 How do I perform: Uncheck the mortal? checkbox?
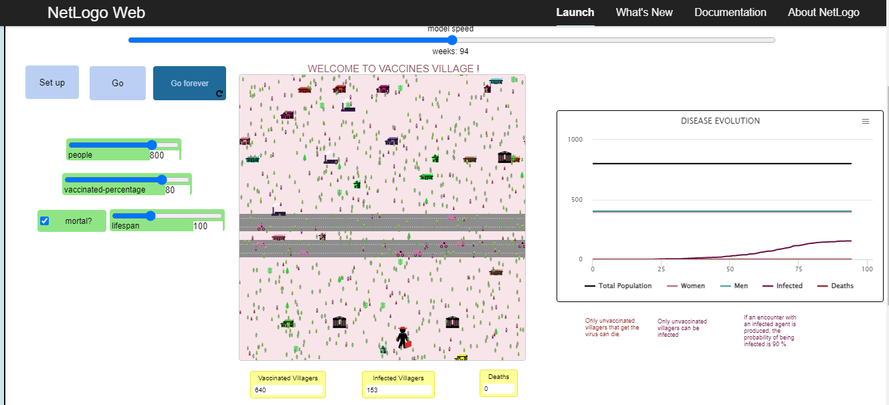[45, 221]
